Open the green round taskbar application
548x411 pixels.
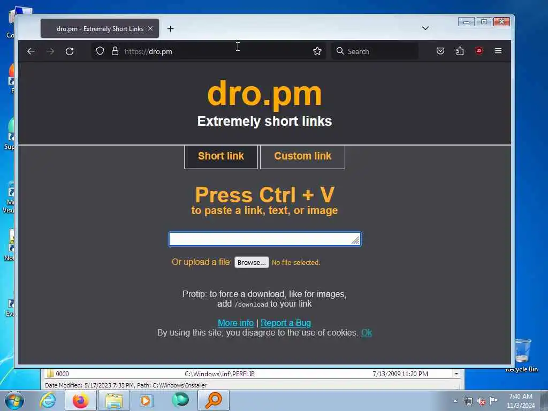click(x=180, y=400)
